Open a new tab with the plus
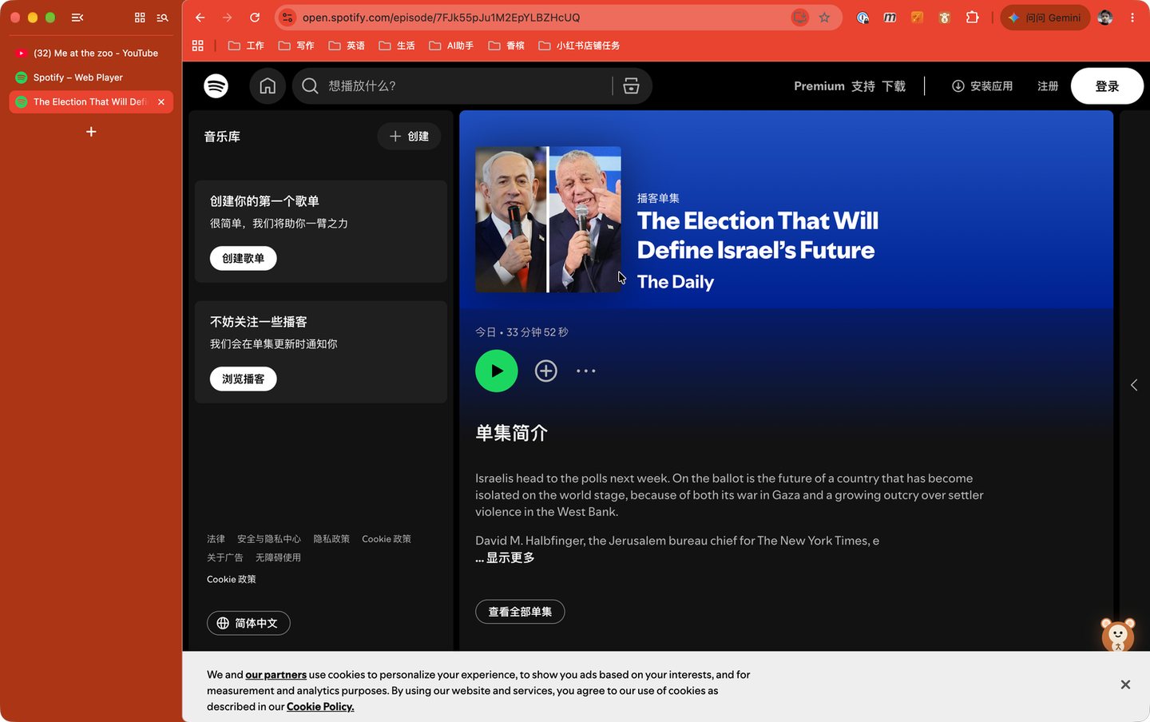 (x=91, y=132)
